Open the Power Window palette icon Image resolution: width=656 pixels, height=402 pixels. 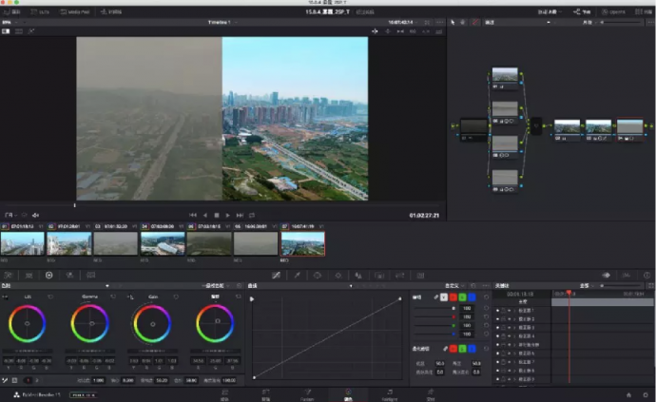point(318,276)
